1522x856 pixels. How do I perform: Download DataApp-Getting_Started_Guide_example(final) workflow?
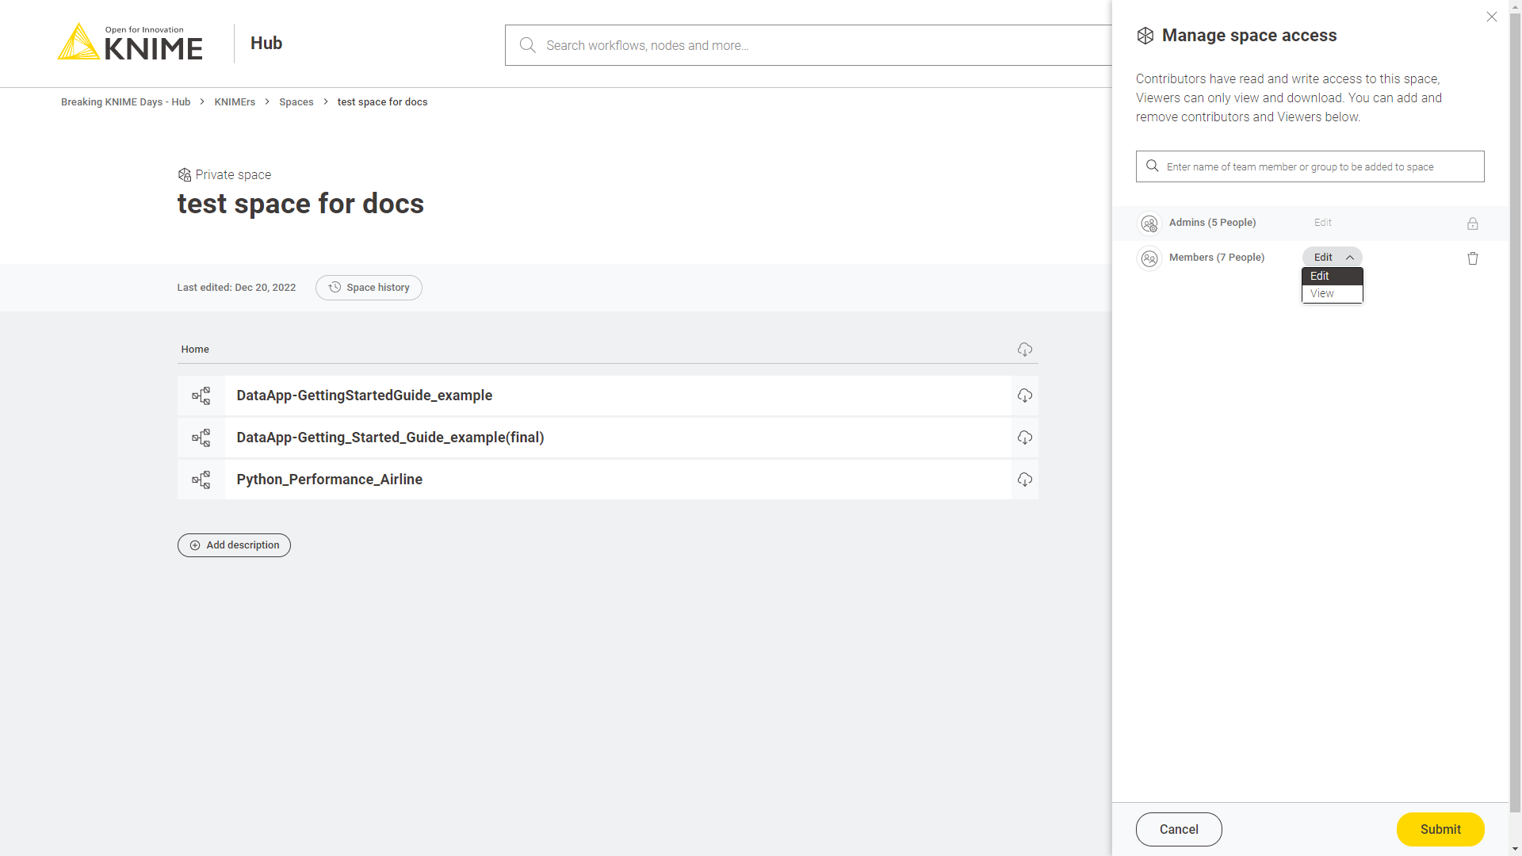[x=1025, y=438]
